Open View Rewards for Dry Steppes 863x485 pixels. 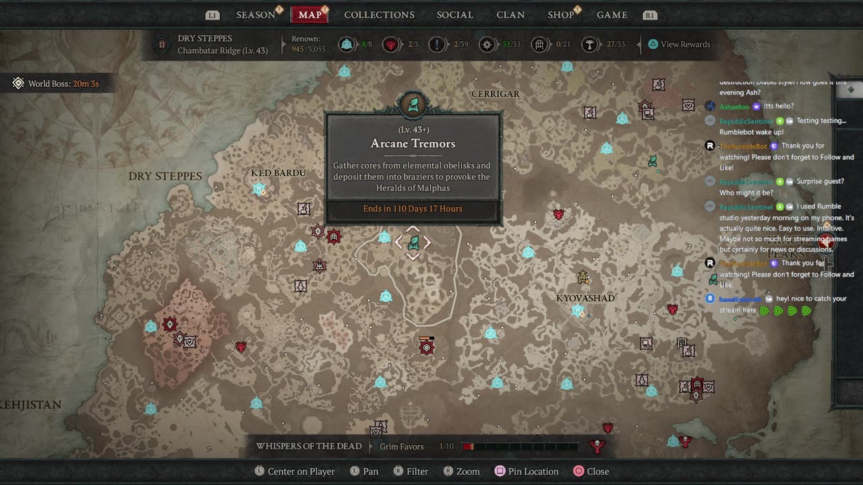(x=679, y=44)
